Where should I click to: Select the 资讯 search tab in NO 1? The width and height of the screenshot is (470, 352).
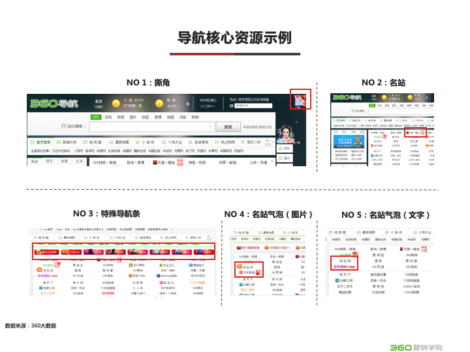tap(108, 117)
